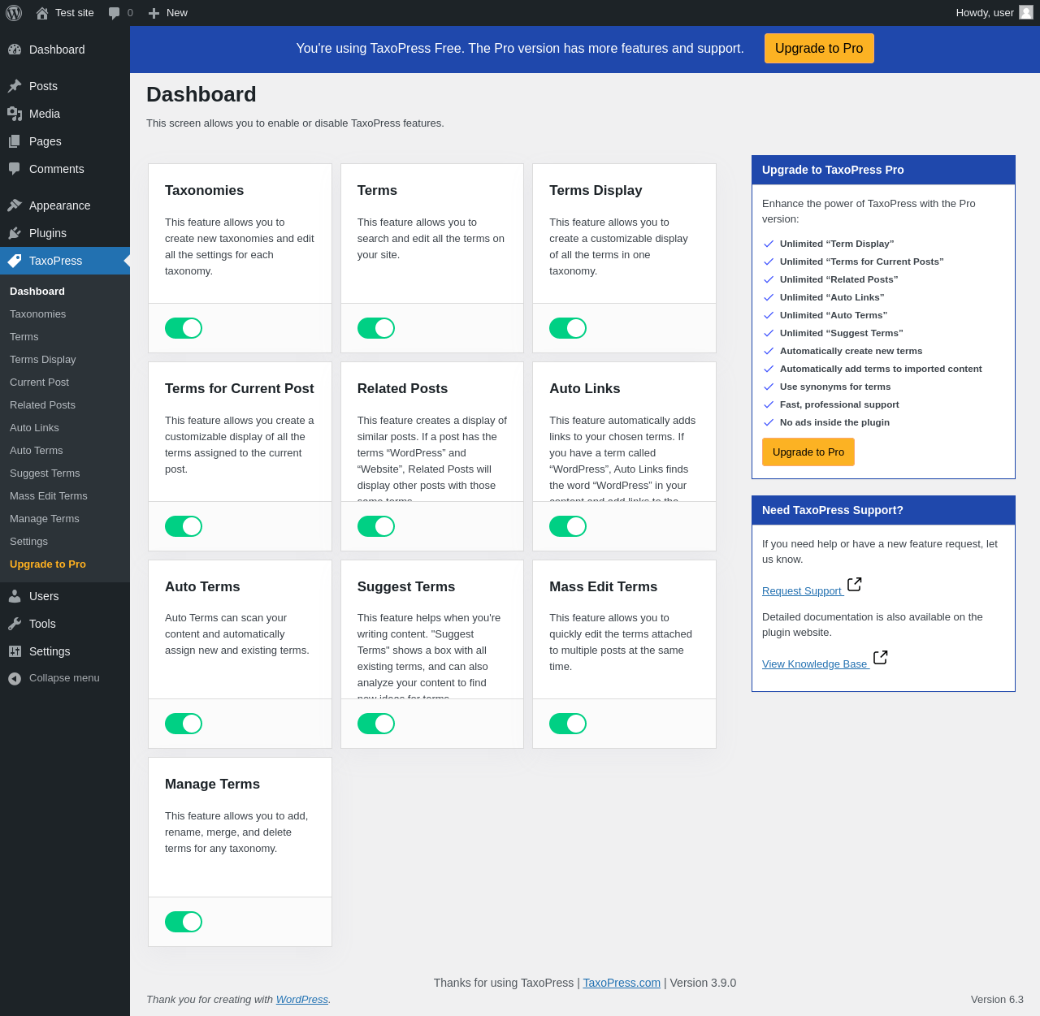Click the Test site home icon
Screen dimensions: 1040x1016
click(42, 13)
